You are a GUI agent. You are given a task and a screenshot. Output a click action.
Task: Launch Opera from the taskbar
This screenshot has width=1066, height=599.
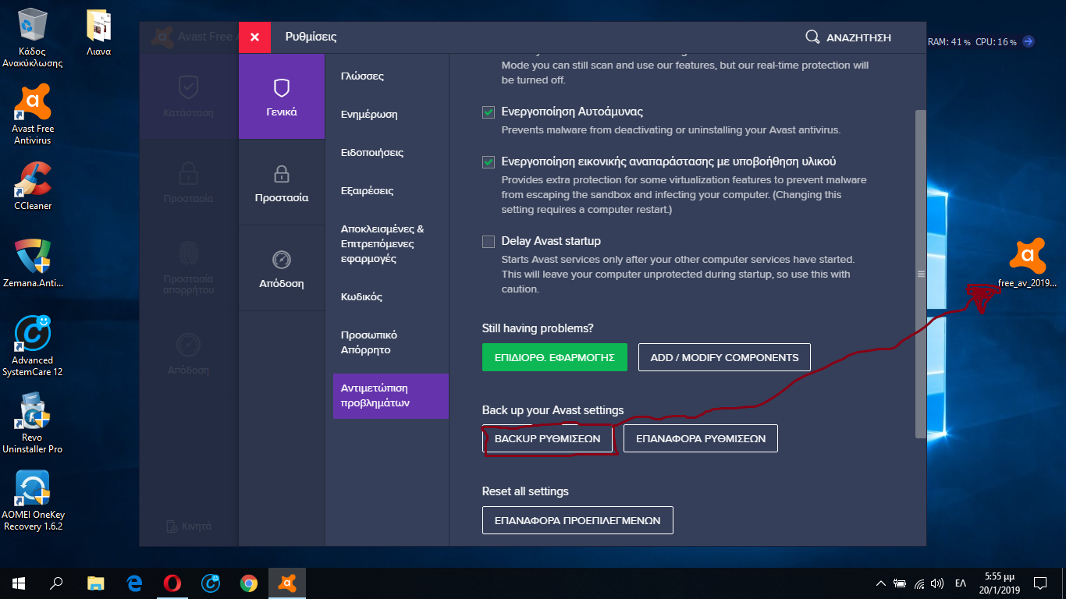[x=172, y=583]
